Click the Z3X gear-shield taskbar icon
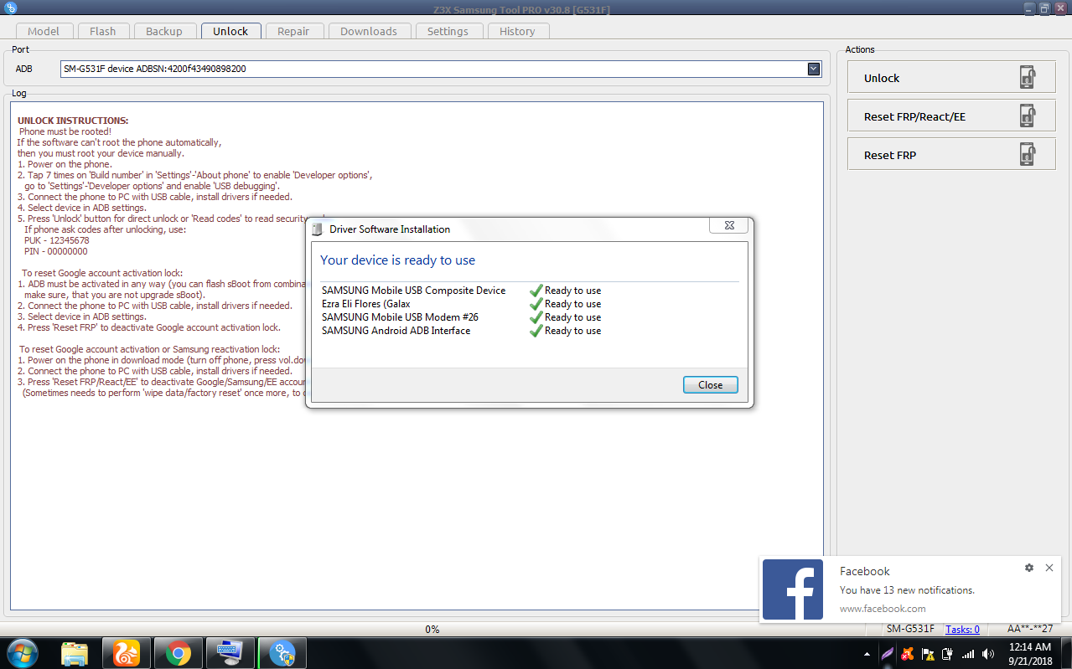Image resolution: width=1072 pixels, height=669 pixels. coord(282,653)
